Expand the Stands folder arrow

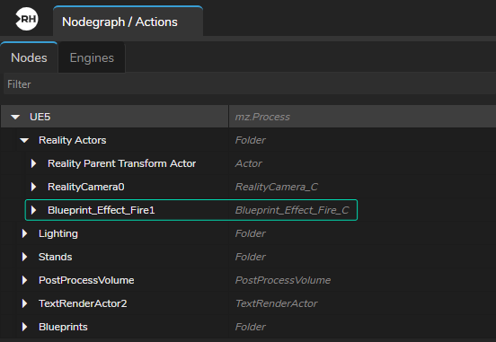(x=24, y=257)
